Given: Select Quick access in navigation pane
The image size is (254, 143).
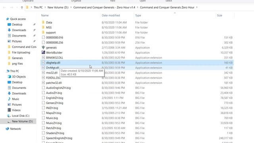Looking at the screenshot, I should point(18,19).
